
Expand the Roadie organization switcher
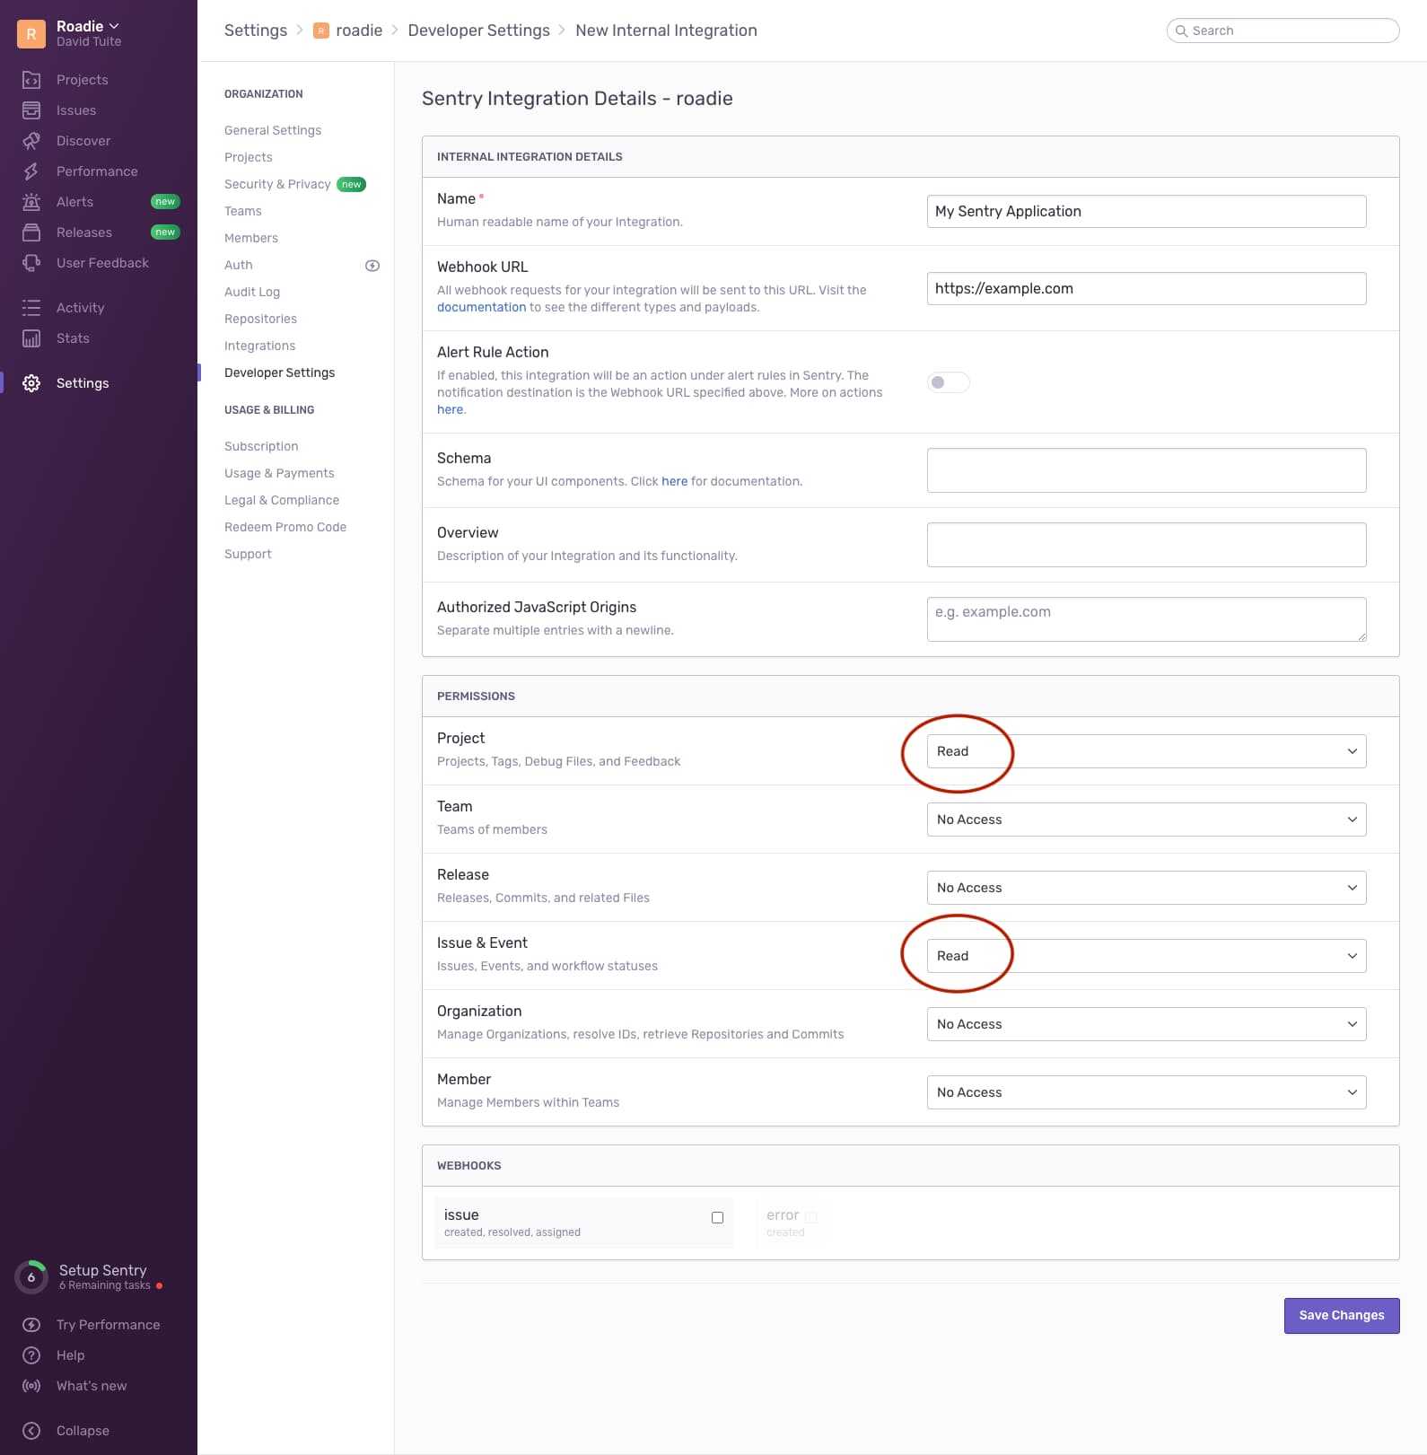pyautogui.click(x=88, y=26)
